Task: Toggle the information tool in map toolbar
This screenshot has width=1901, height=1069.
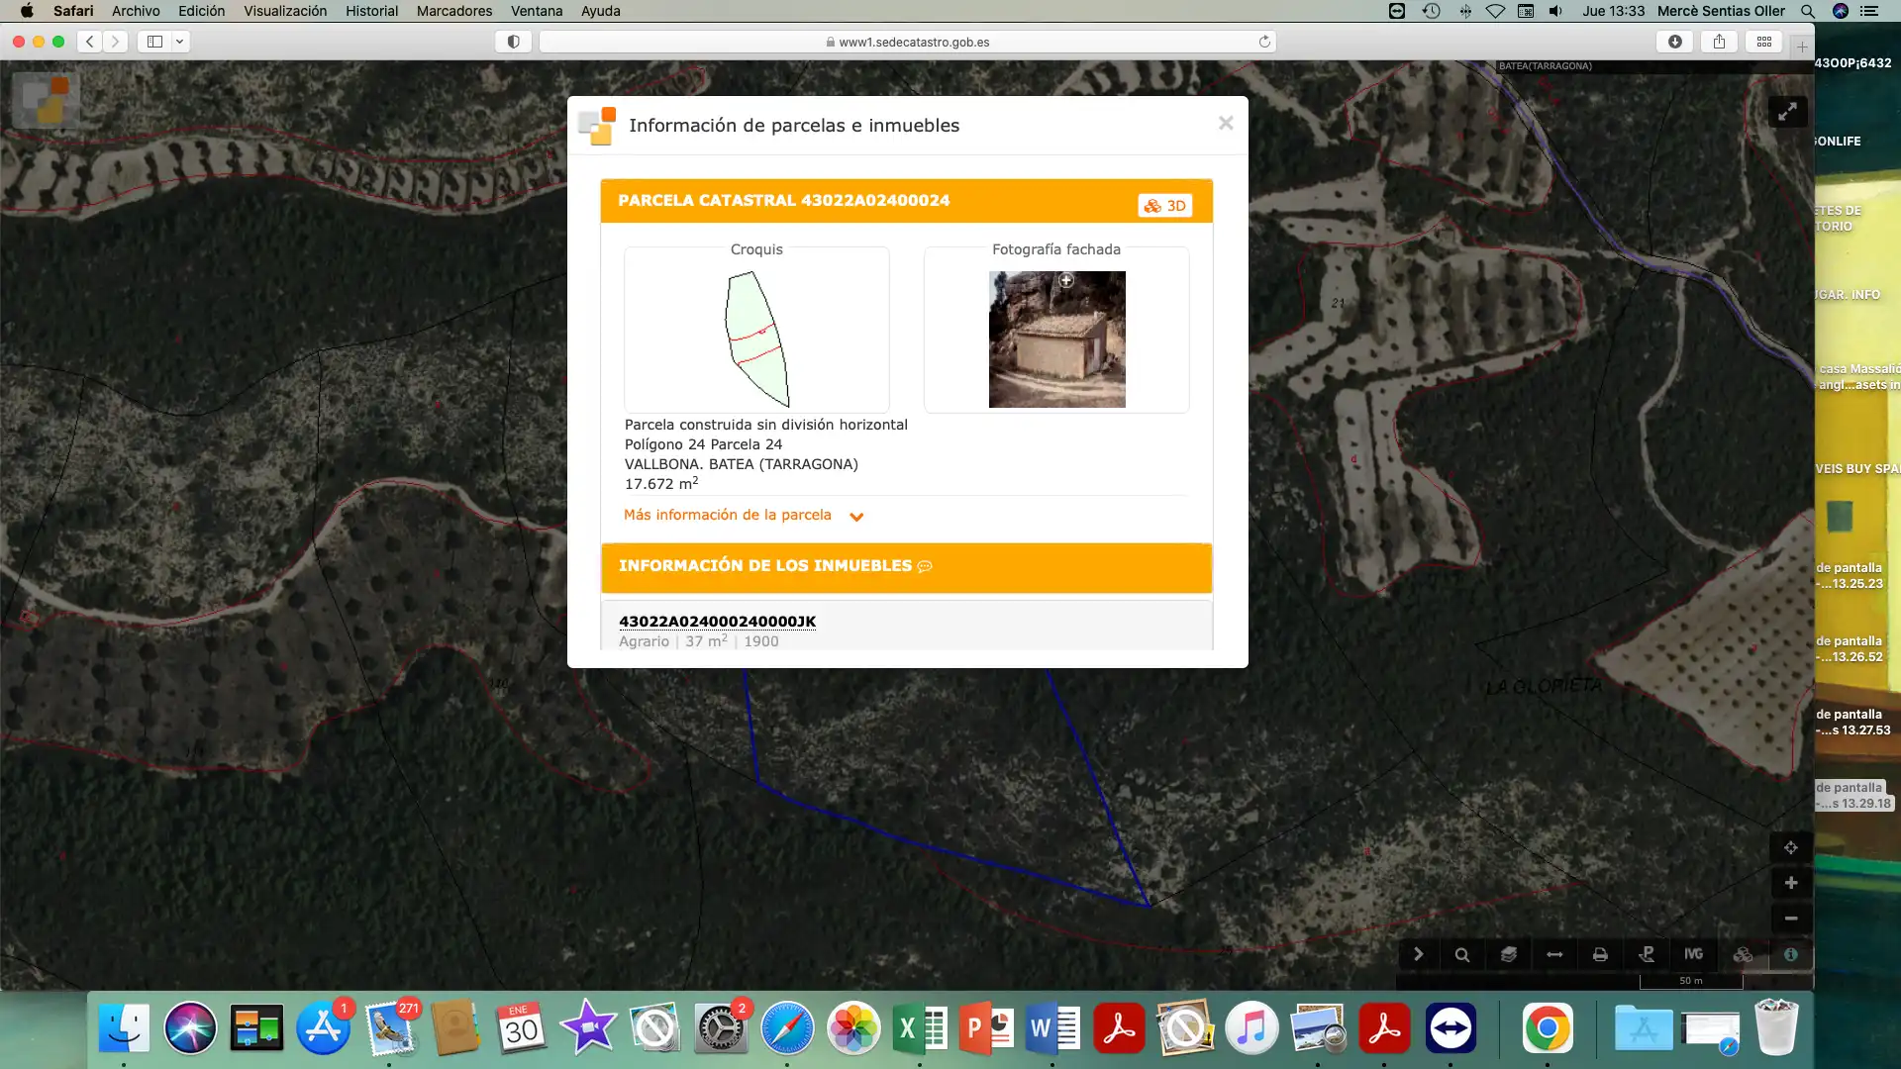Action: tap(1790, 955)
